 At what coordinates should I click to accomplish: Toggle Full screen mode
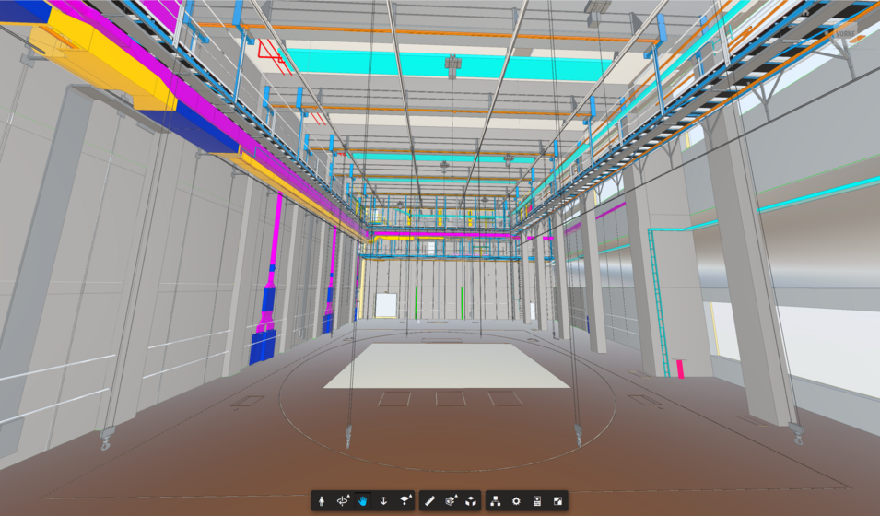(557, 501)
